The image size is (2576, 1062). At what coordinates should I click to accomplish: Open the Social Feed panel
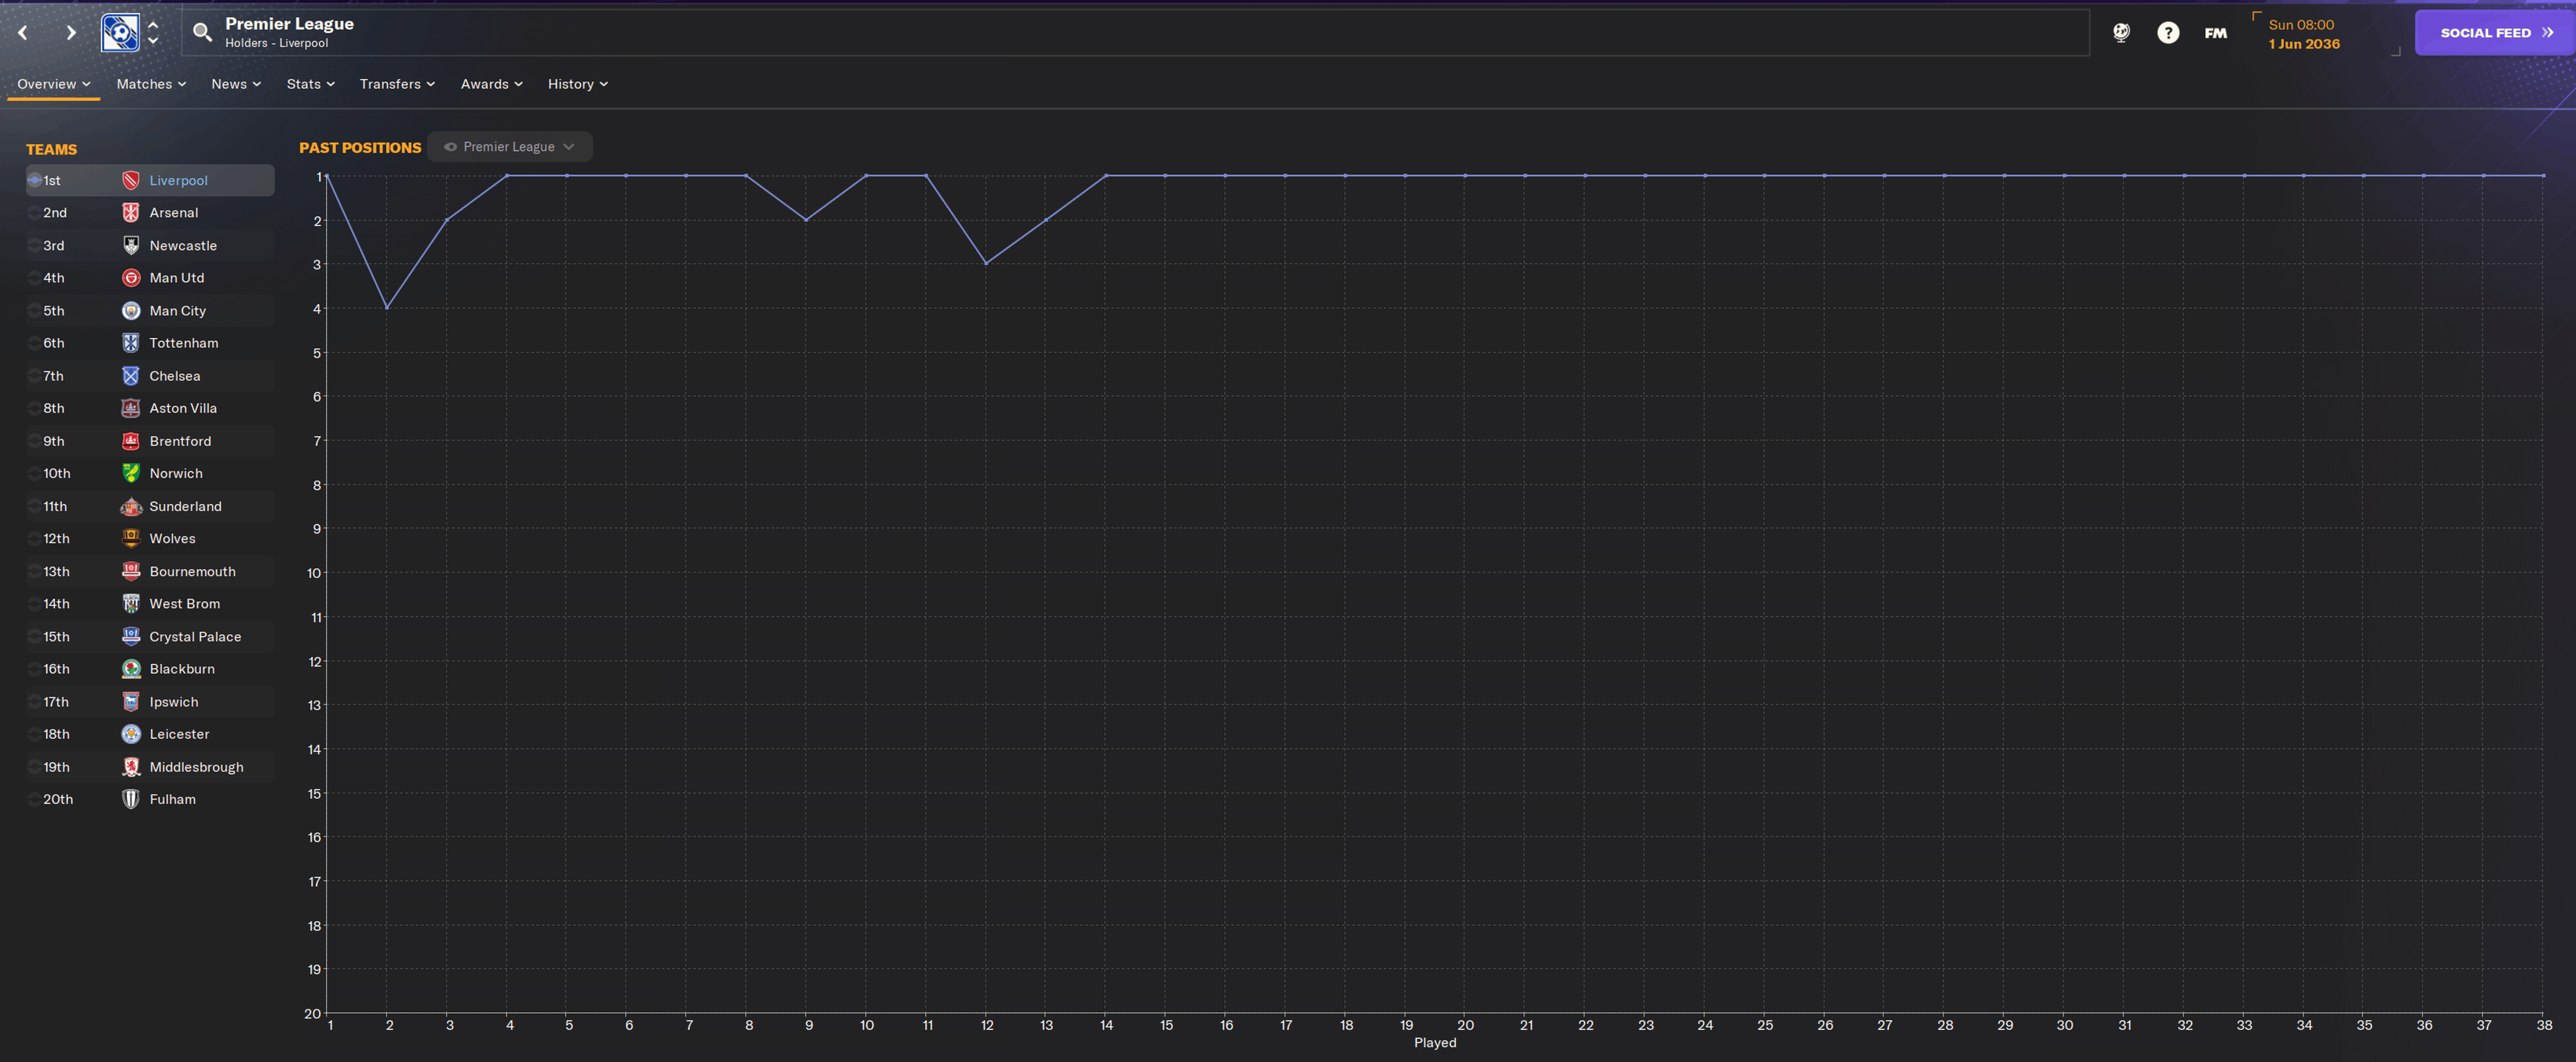click(x=2494, y=33)
